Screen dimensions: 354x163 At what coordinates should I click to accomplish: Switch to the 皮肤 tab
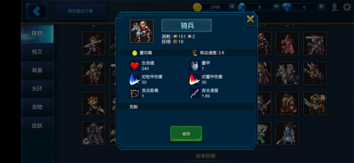(37, 126)
